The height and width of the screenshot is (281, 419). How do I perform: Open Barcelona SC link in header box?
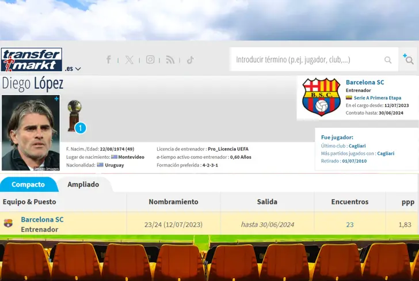[x=365, y=82]
